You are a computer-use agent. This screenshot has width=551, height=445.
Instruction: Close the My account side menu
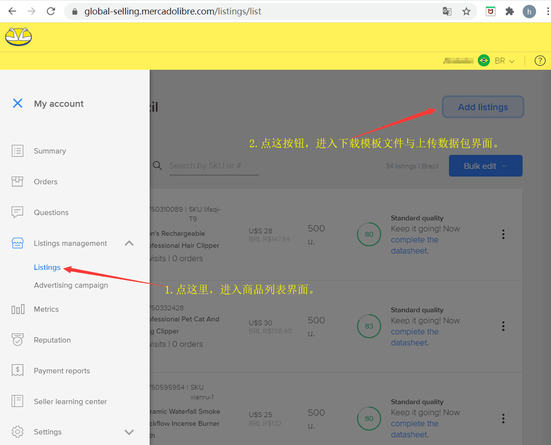click(18, 103)
